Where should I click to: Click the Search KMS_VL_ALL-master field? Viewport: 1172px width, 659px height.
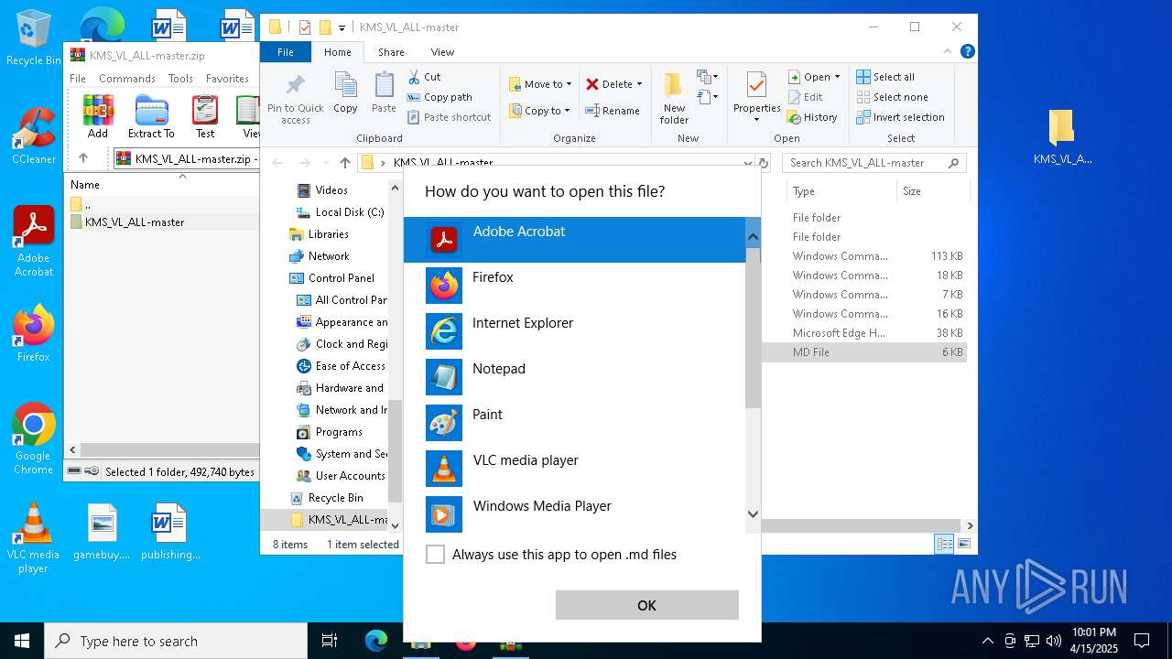tap(874, 163)
